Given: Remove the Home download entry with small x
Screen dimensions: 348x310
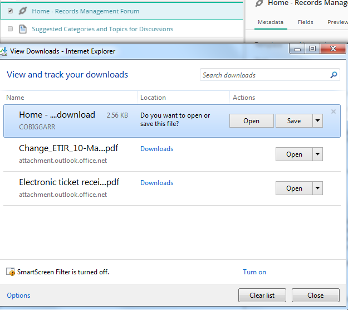Looking at the screenshot, I should tap(334, 112).
